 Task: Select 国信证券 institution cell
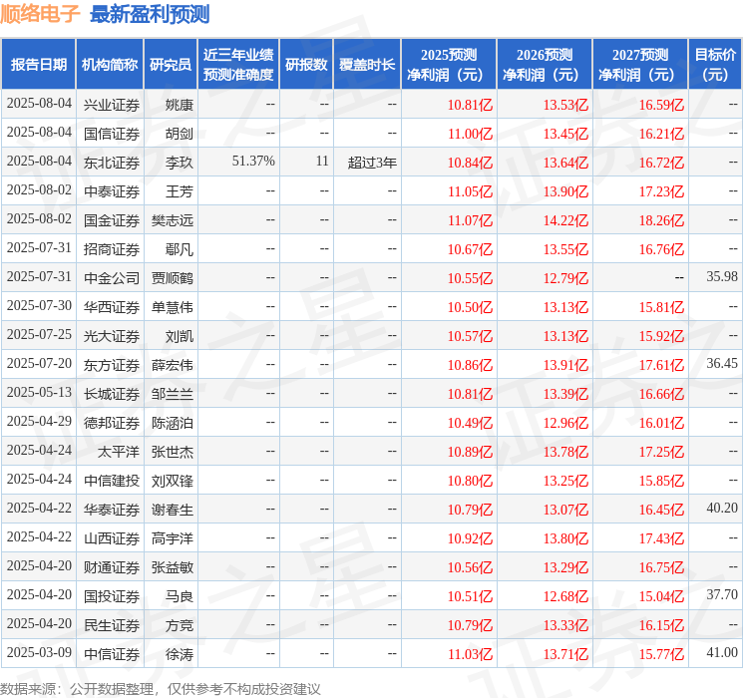pyautogui.click(x=112, y=134)
